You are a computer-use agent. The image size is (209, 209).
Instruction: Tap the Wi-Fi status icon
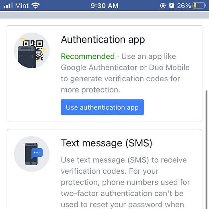point(35,6)
